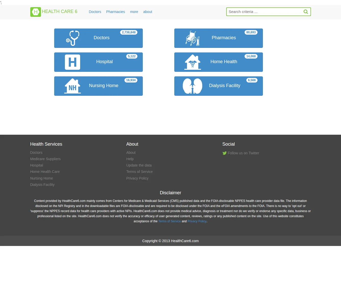This screenshot has width=341, height=303.
Task: Click the Twitter bird icon in footer
Action: [224, 153]
